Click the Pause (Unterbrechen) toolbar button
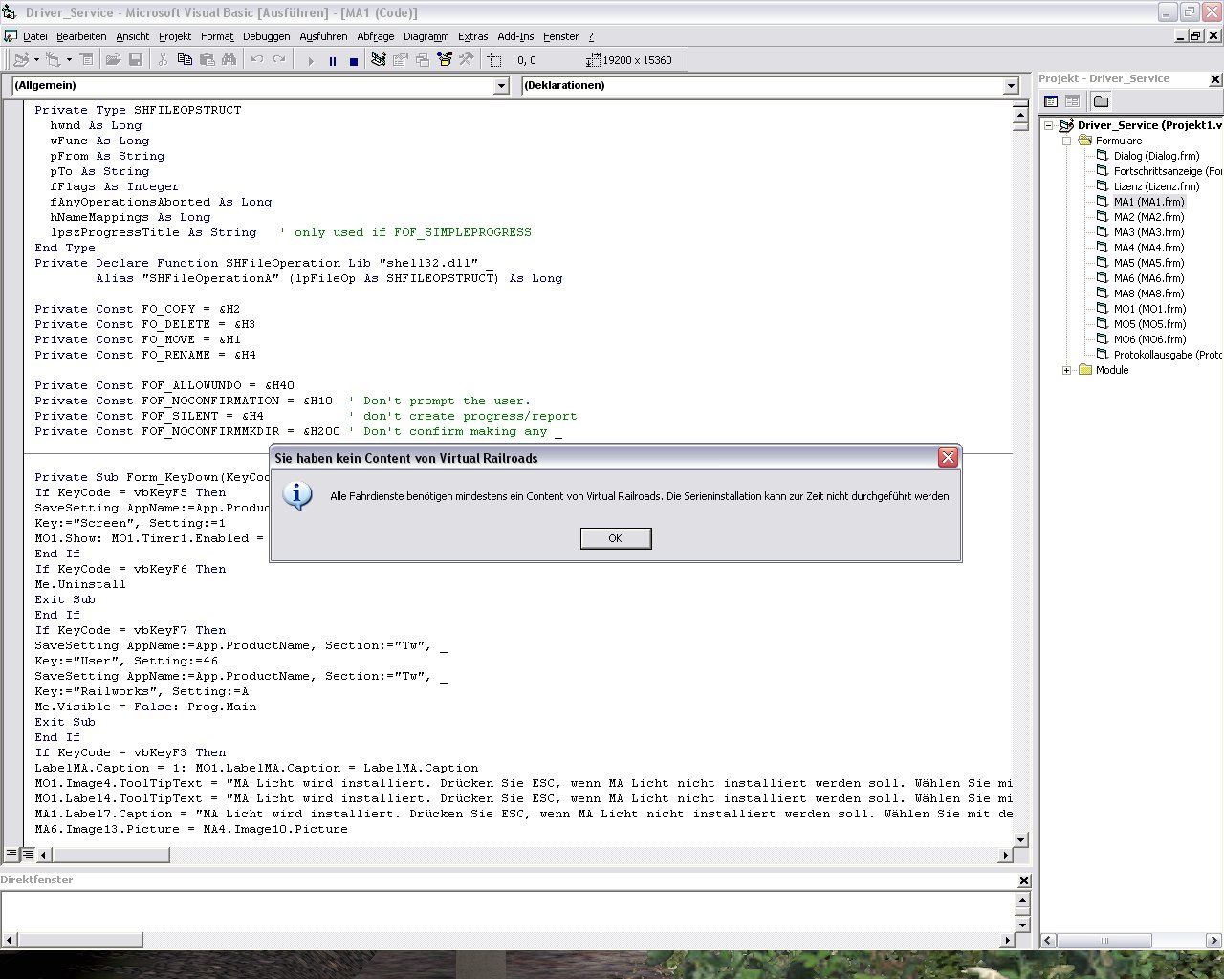 [332, 60]
